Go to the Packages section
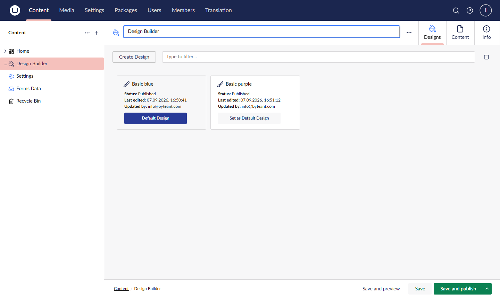 126,10
